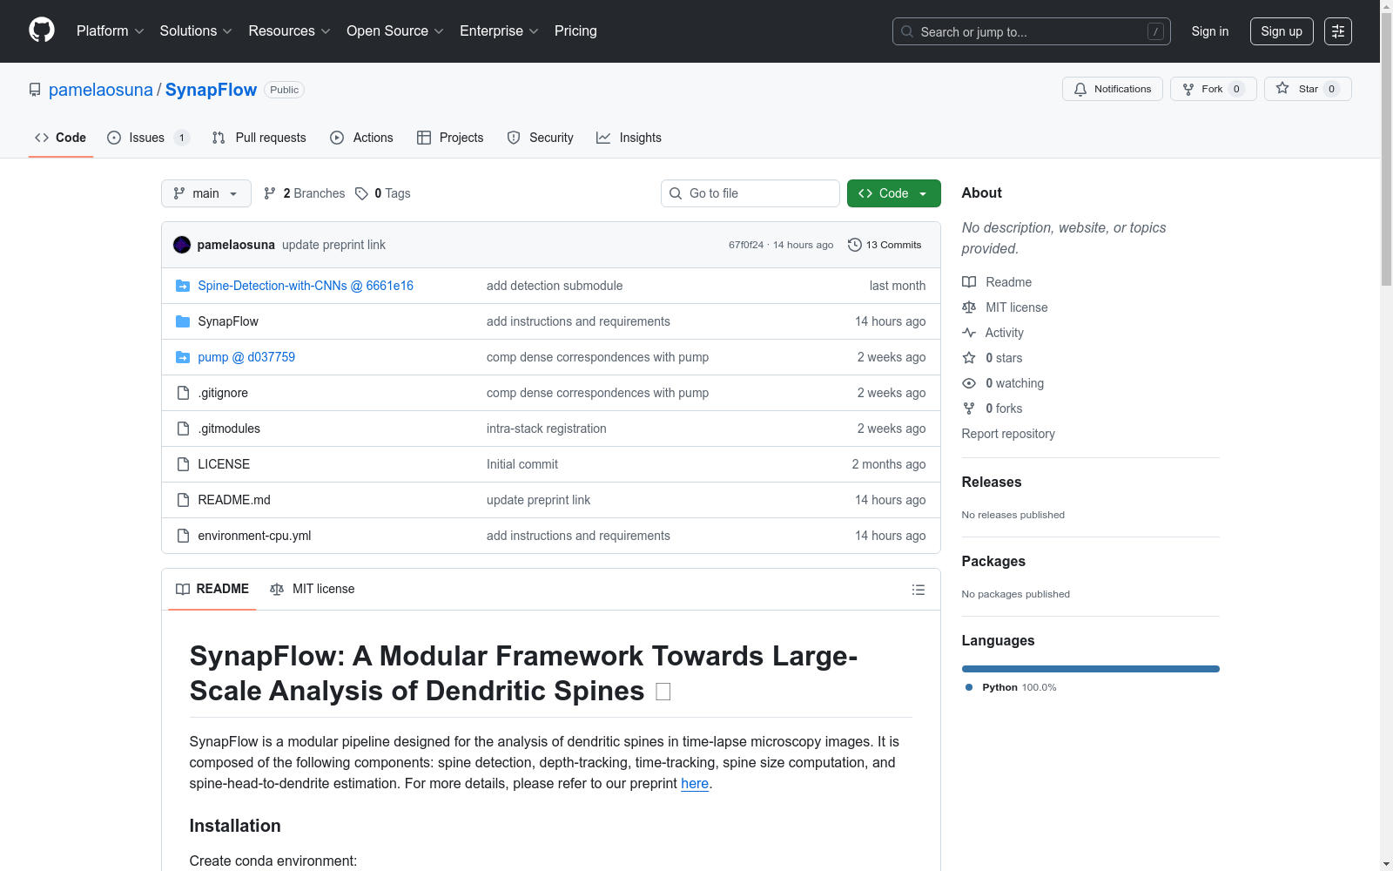Click the LICENSE file icon
The height and width of the screenshot is (871, 1393).
(x=183, y=464)
